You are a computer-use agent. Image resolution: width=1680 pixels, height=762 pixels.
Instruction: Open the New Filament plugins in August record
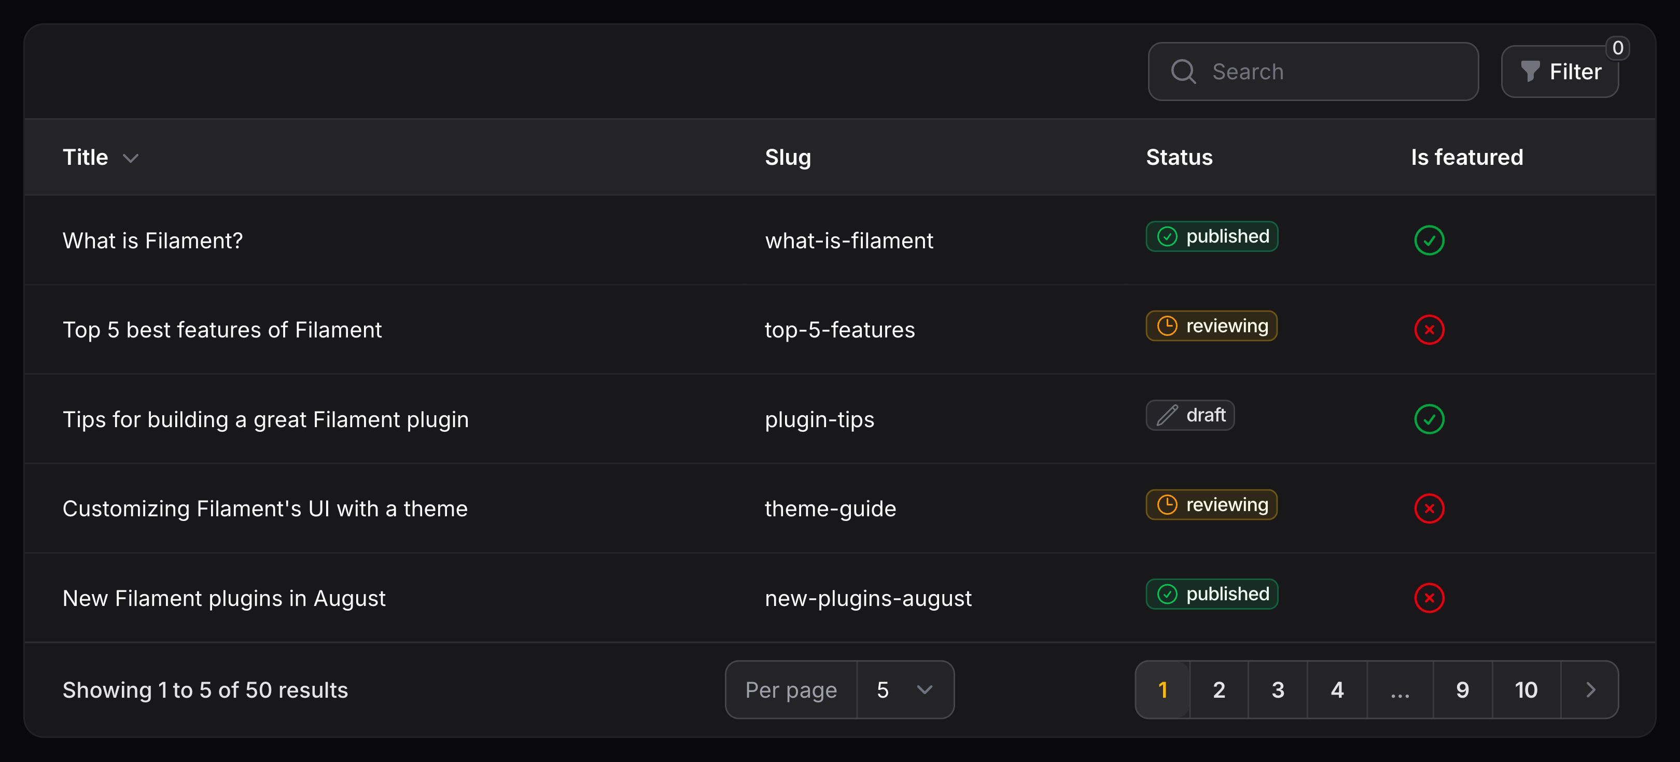pos(225,598)
